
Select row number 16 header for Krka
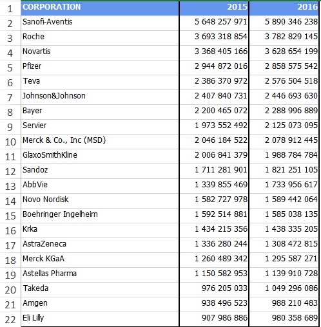tap(10, 230)
